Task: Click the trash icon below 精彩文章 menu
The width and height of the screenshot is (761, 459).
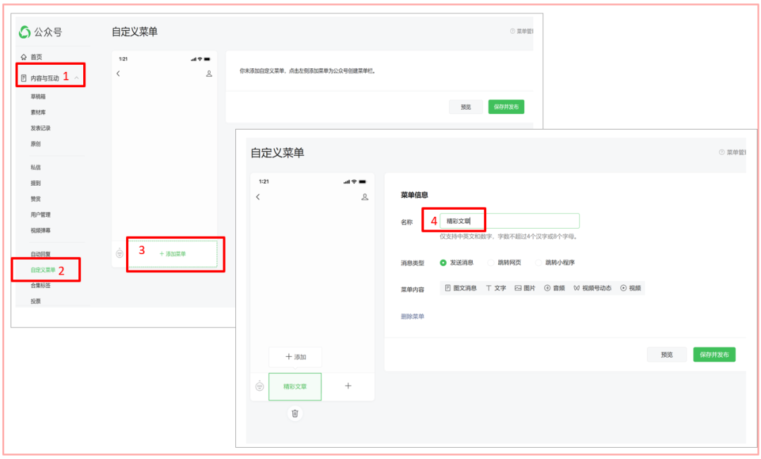Action: (295, 413)
